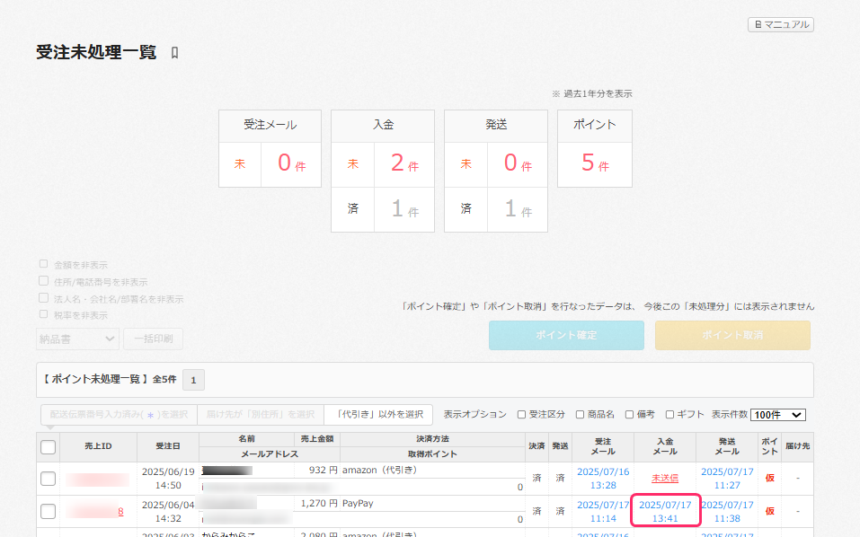Expand the 納品書 document type dropdown
Image resolution: width=860 pixels, height=537 pixels.
(x=77, y=339)
